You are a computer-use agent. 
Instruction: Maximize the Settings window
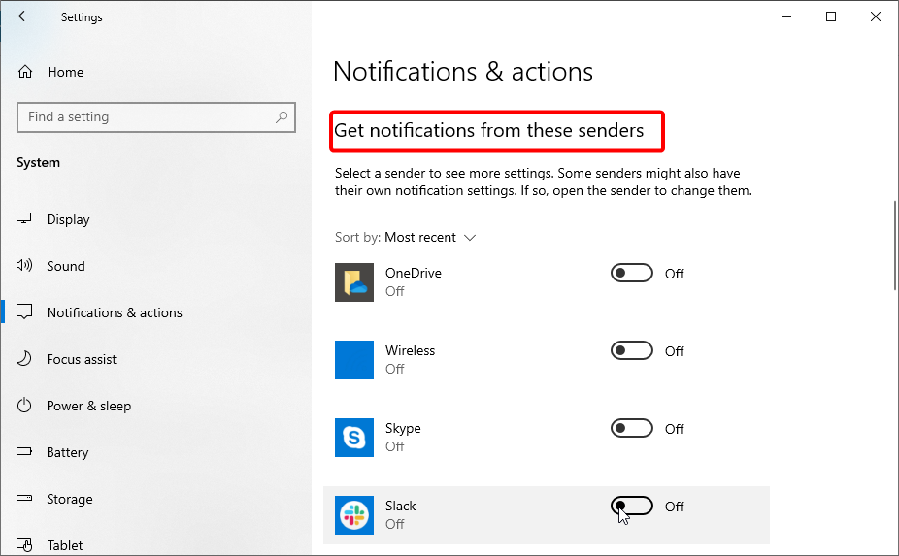point(831,16)
